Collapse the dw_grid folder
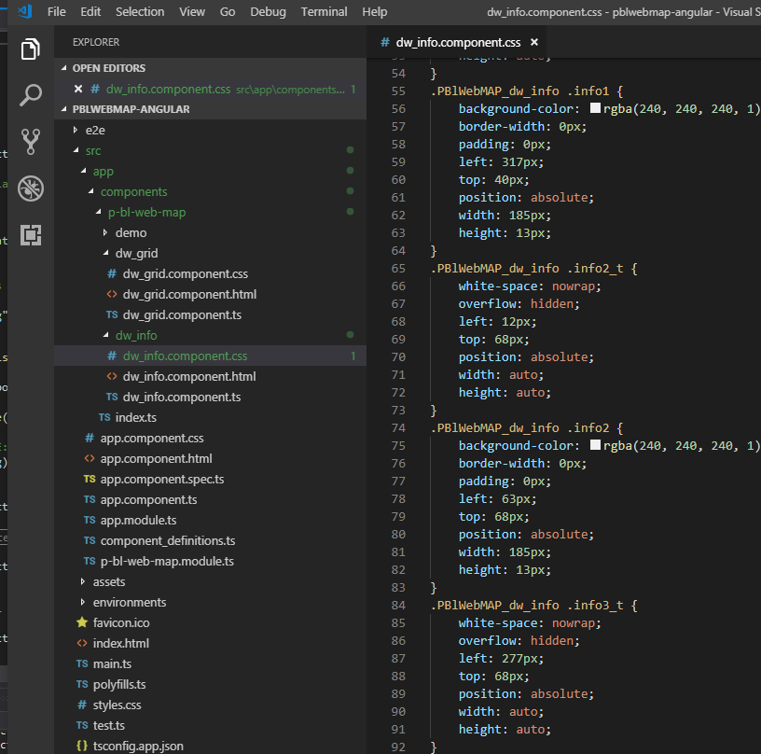This screenshot has width=761, height=754. click(106, 253)
